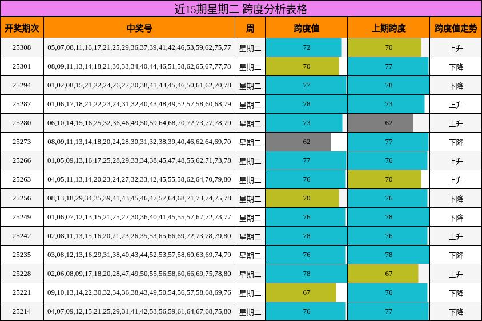Click period number 25235
The image size is (482, 321).
pyautogui.click(x=22, y=255)
